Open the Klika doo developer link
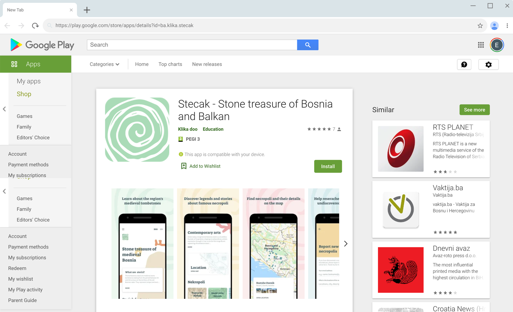The image size is (513, 312). (188, 129)
